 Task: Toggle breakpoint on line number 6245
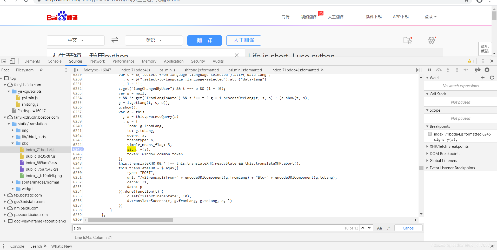[x=77, y=149]
